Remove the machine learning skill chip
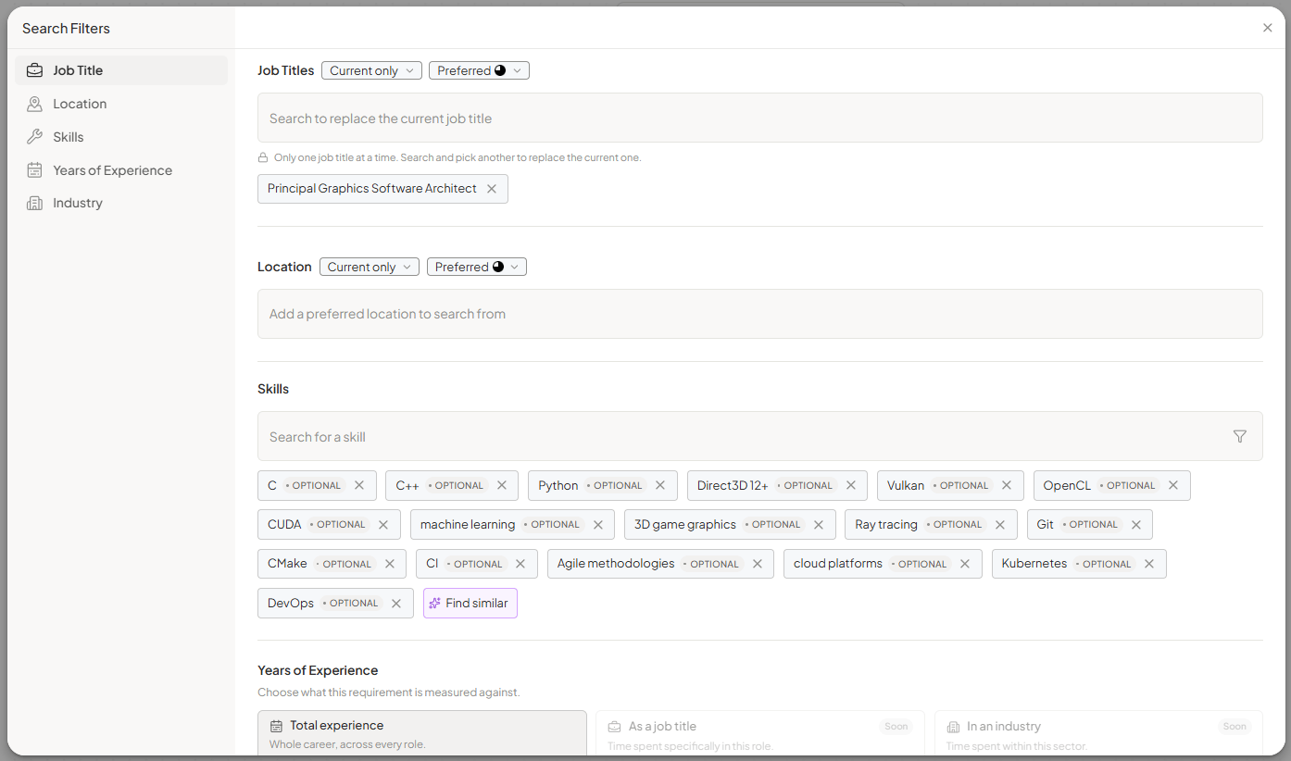The height and width of the screenshot is (761, 1291). tap(598, 525)
